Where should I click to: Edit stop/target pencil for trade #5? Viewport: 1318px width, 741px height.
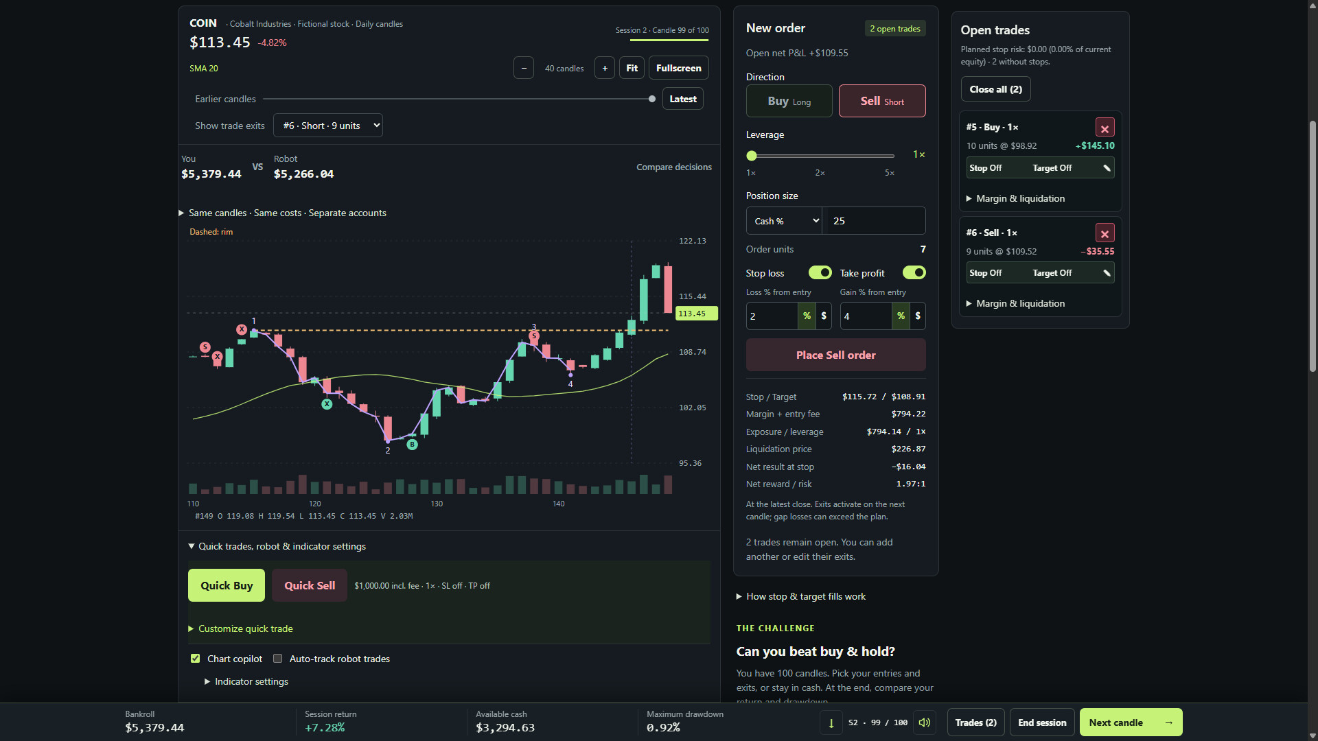tap(1107, 168)
